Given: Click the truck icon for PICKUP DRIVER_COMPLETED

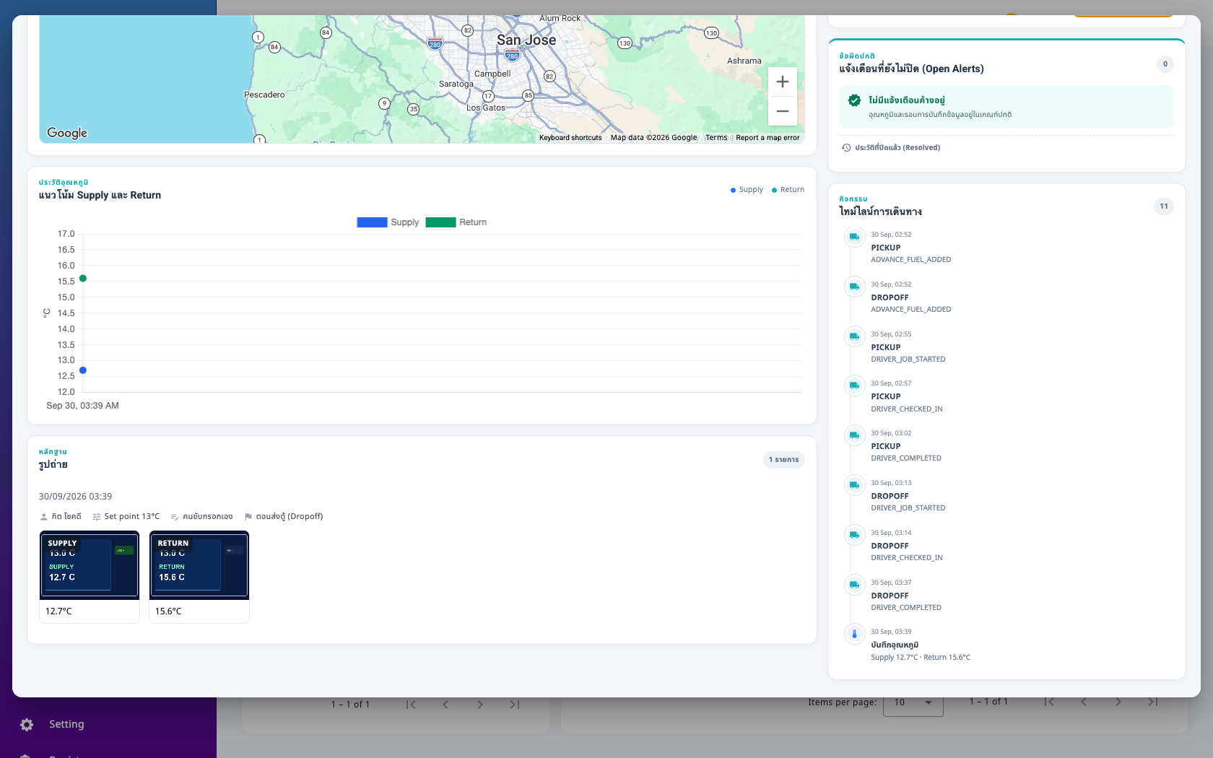Looking at the screenshot, I should [x=854, y=435].
